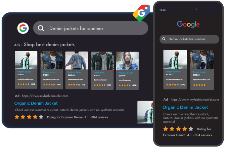Open the Womens Denim product photo
This screenshot has height=152, width=225.
click(x=127, y=61)
